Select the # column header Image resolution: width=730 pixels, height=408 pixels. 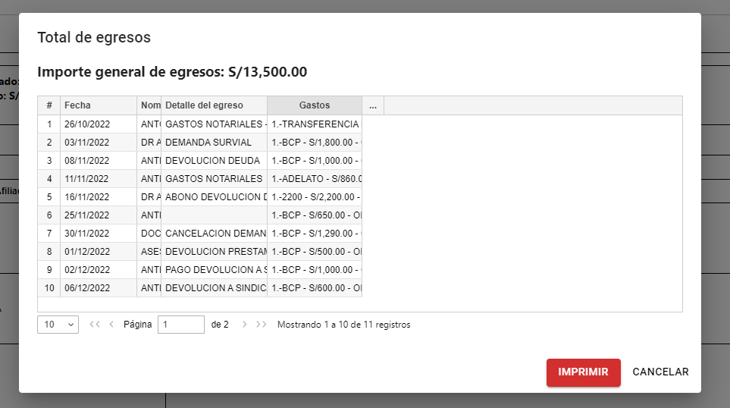49,105
